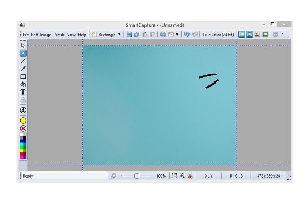The image size is (308, 211).
Task: Select the paint bucket fill tool
Action: [x=23, y=84]
